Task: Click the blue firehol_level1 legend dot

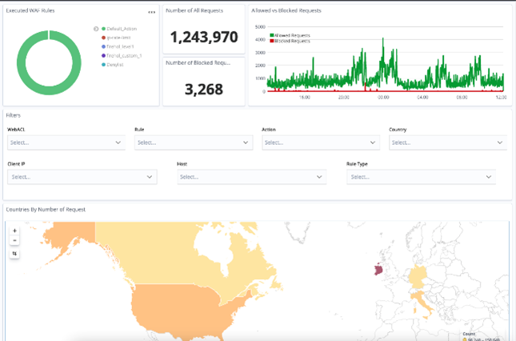Action: 103,46
